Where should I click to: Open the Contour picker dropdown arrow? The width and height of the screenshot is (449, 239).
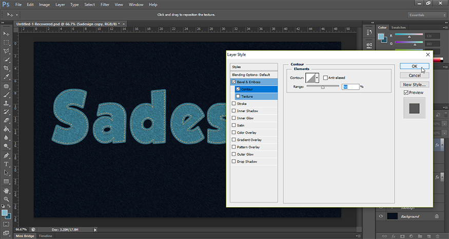click(x=317, y=78)
